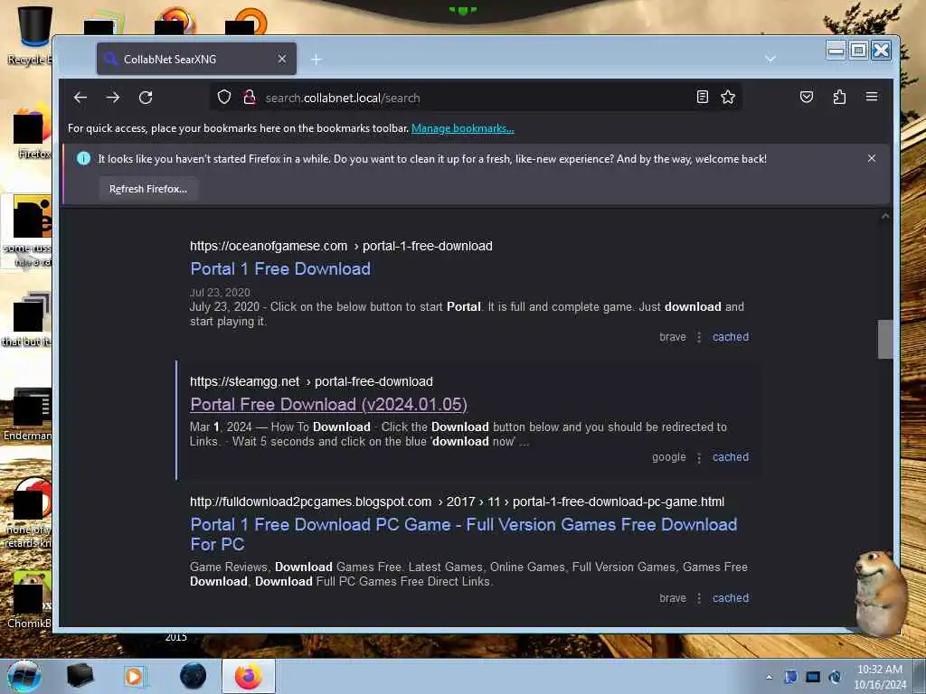Image resolution: width=926 pixels, height=694 pixels.
Task: Close the CollabNet SearXNG tab
Action: [x=282, y=59]
